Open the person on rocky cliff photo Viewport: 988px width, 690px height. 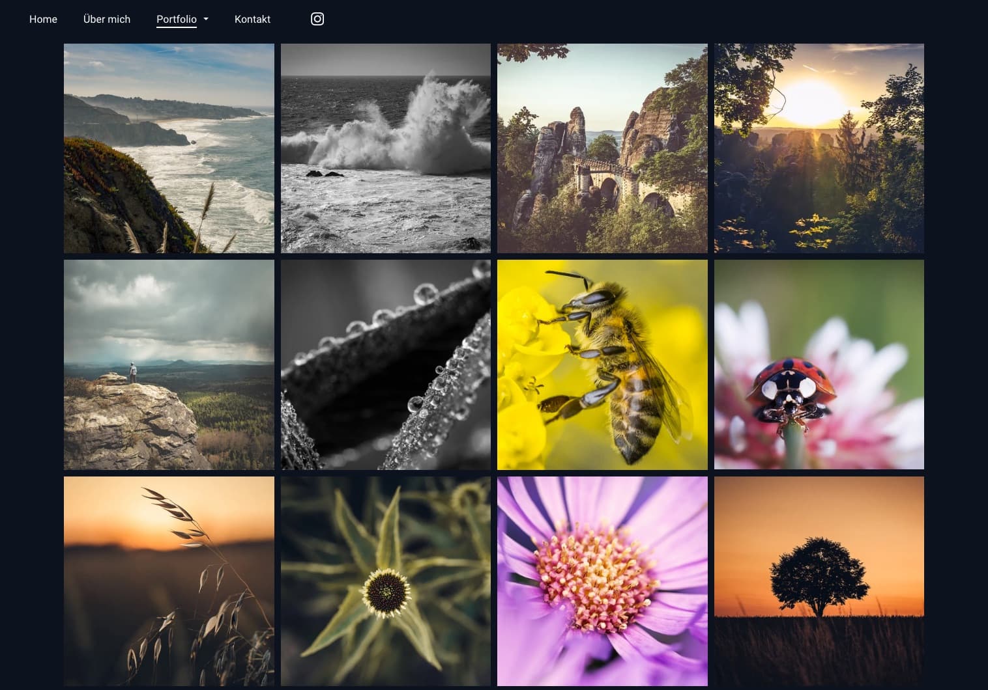point(169,365)
